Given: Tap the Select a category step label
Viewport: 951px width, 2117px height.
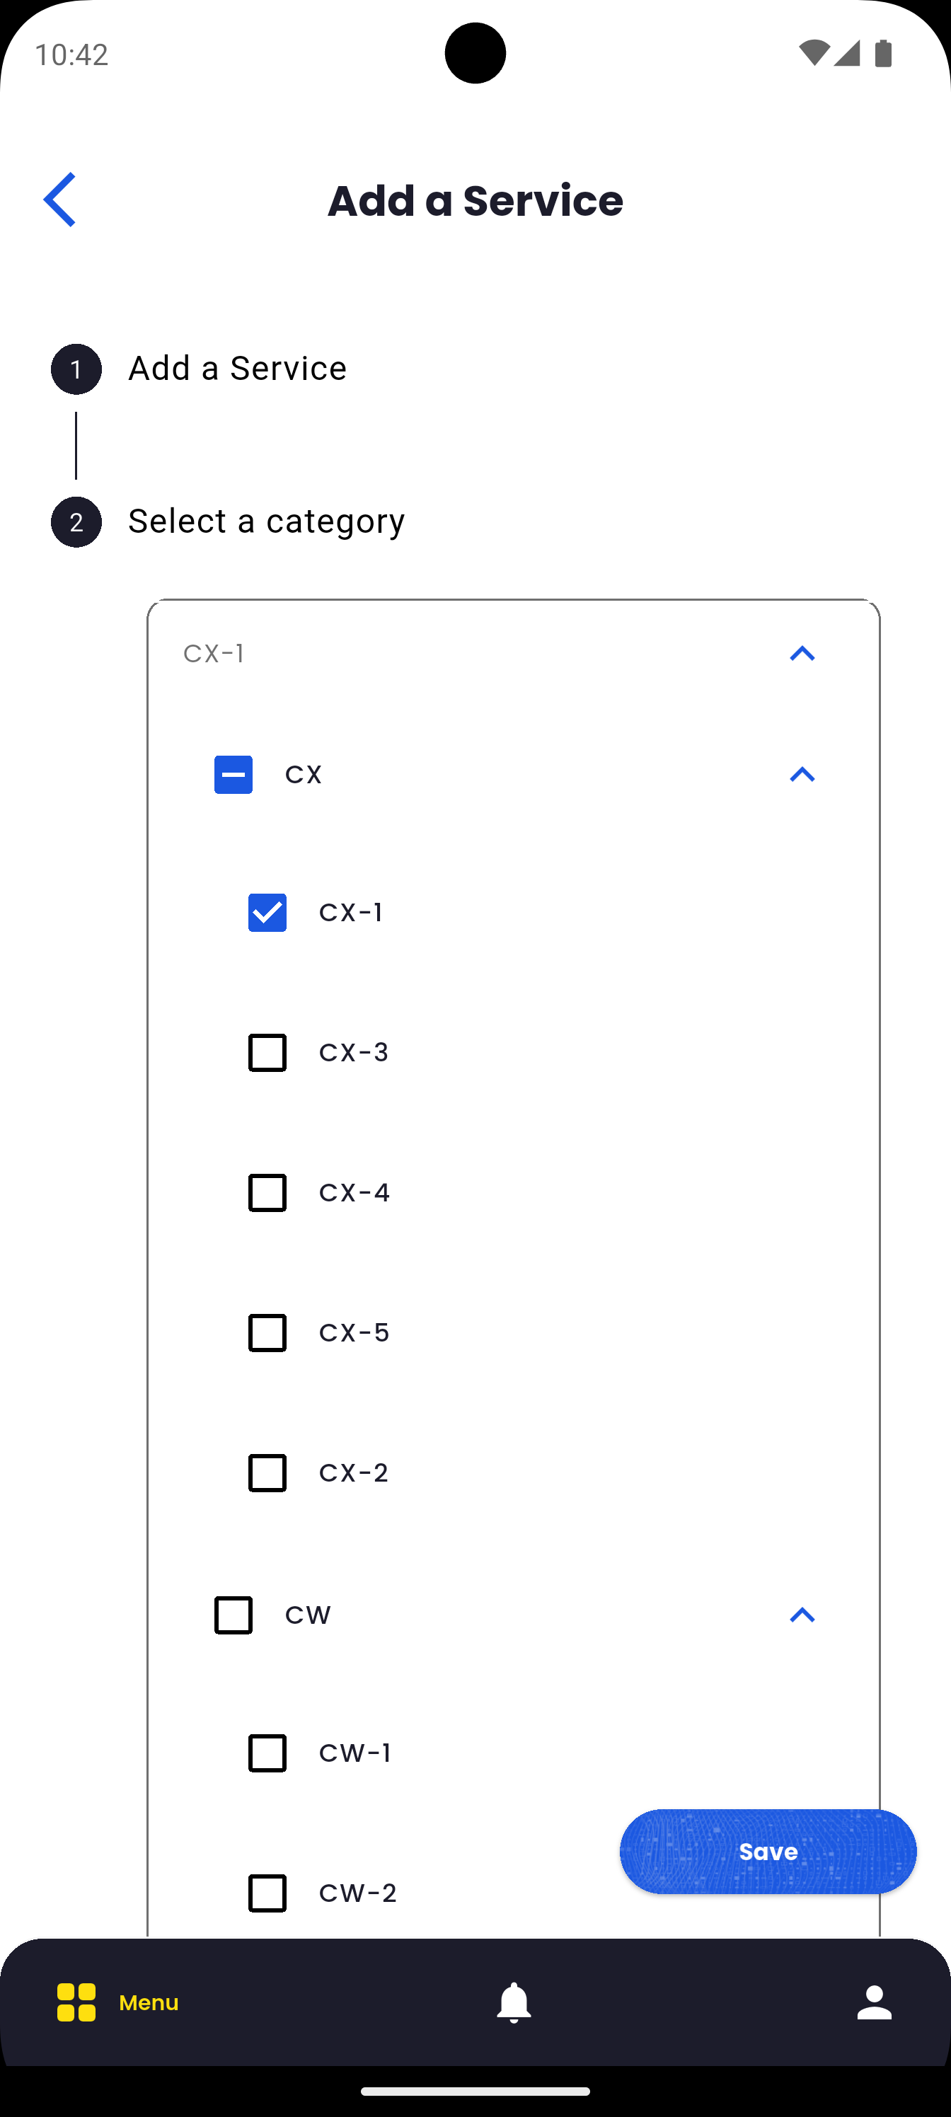Looking at the screenshot, I should [x=266, y=521].
